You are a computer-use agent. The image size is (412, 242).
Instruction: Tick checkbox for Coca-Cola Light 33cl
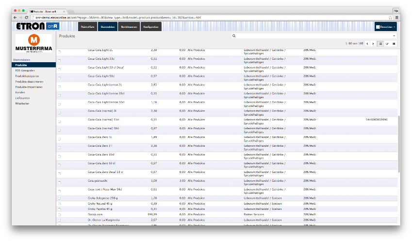(60, 60)
